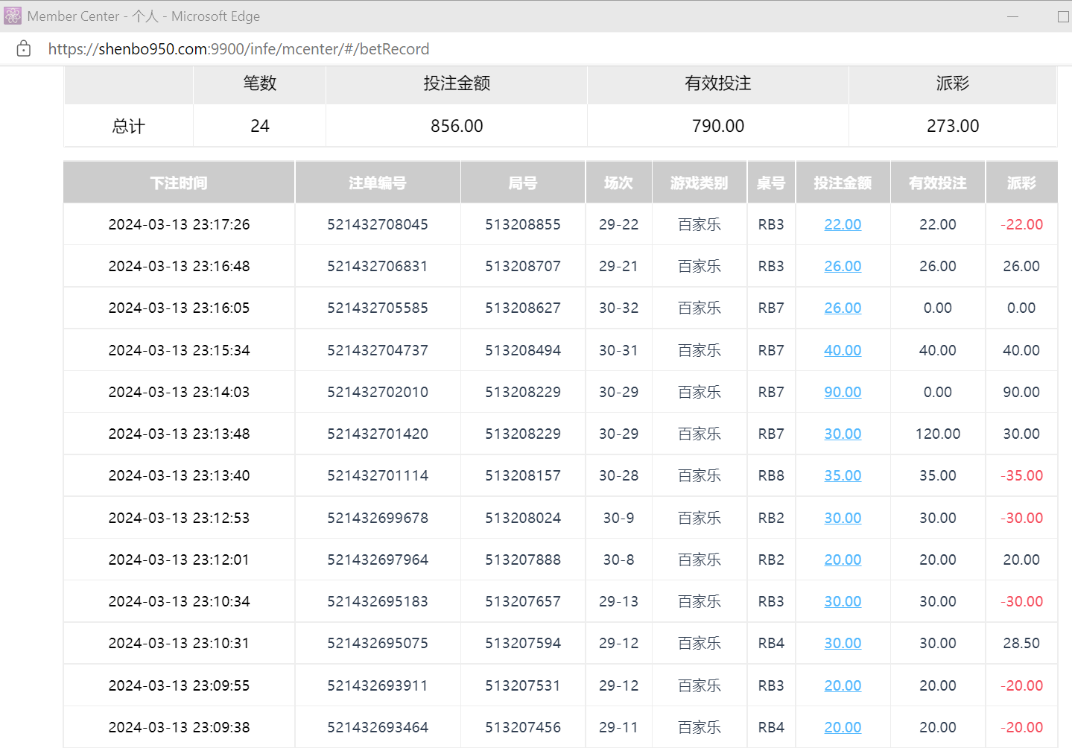Click round number 513207657

(523, 601)
